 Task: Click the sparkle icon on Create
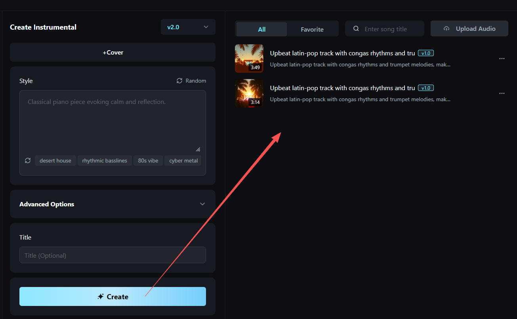(x=101, y=296)
